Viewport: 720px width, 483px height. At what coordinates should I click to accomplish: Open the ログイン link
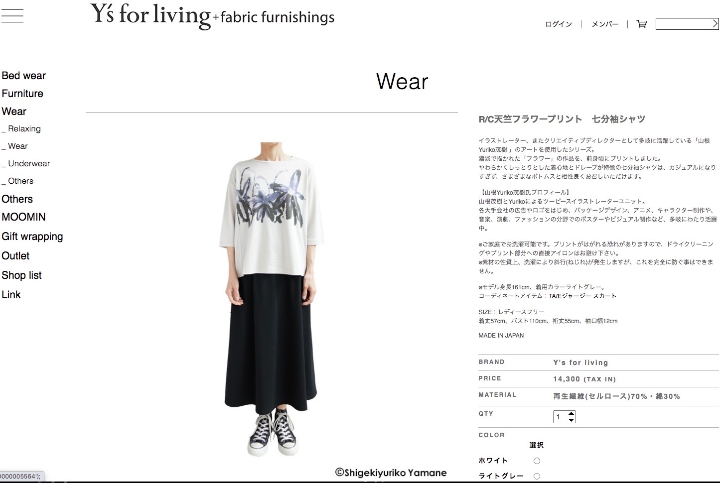pos(559,24)
